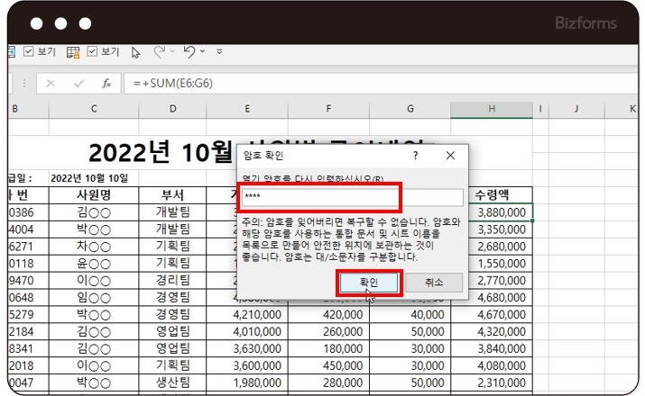
Task: Select column C header
Action: (94, 109)
